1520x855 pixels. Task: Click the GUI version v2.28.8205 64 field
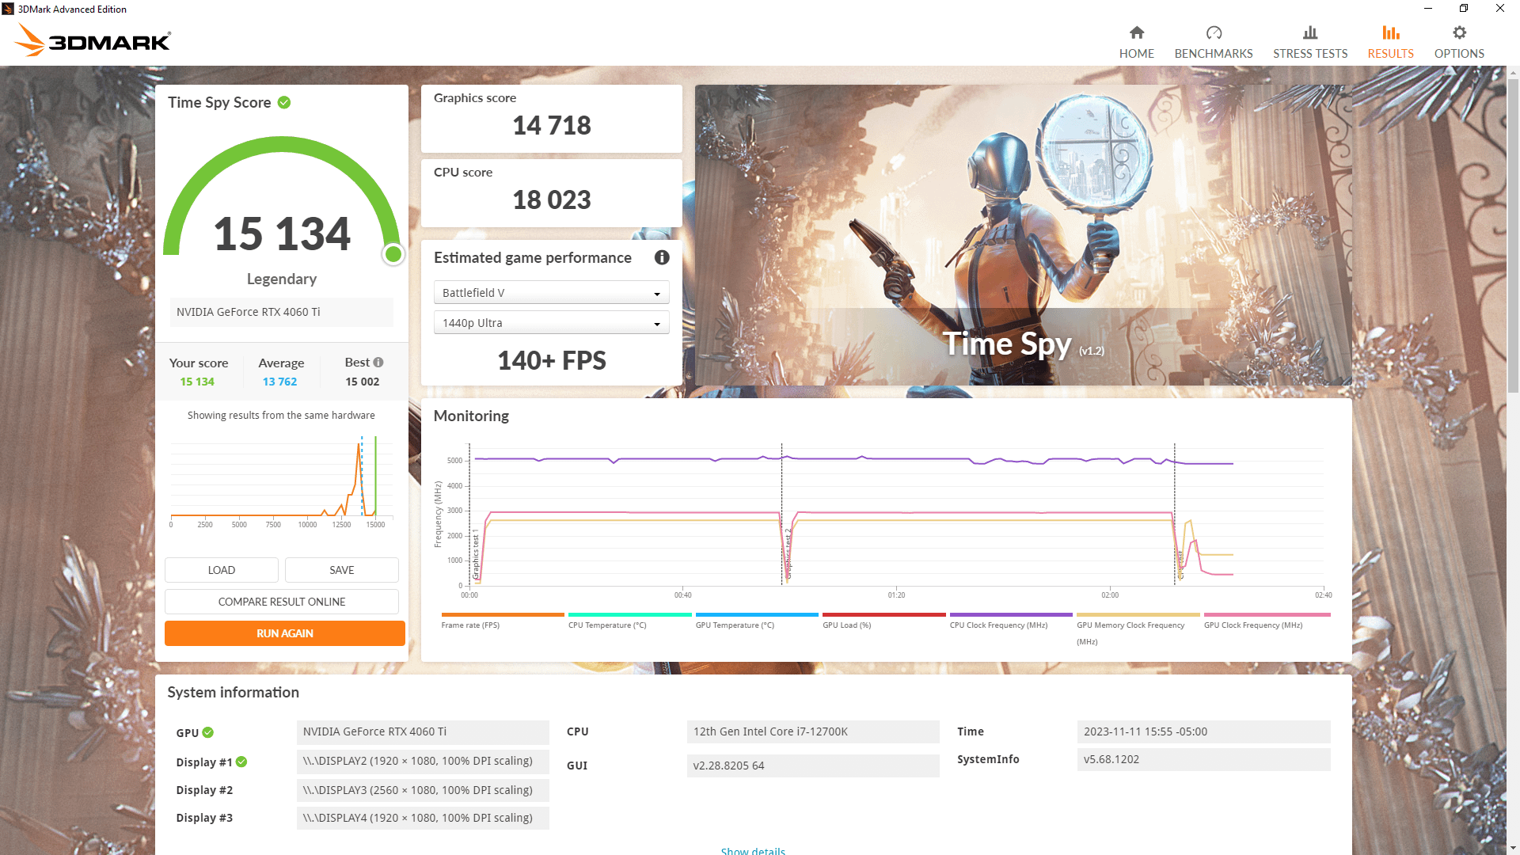(813, 766)
